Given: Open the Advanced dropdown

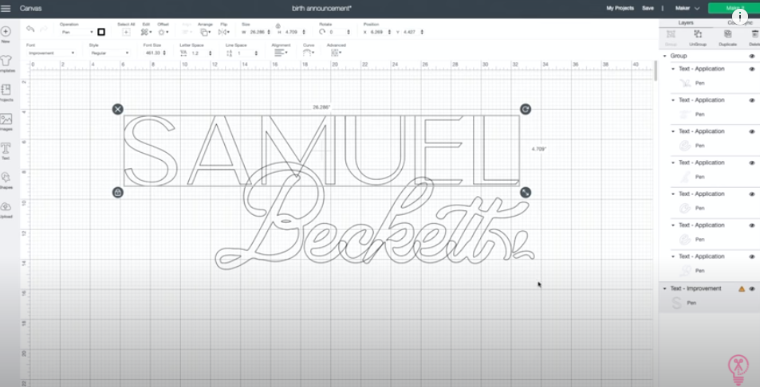Looking at the screenshot, I should (x=336, y=53).
